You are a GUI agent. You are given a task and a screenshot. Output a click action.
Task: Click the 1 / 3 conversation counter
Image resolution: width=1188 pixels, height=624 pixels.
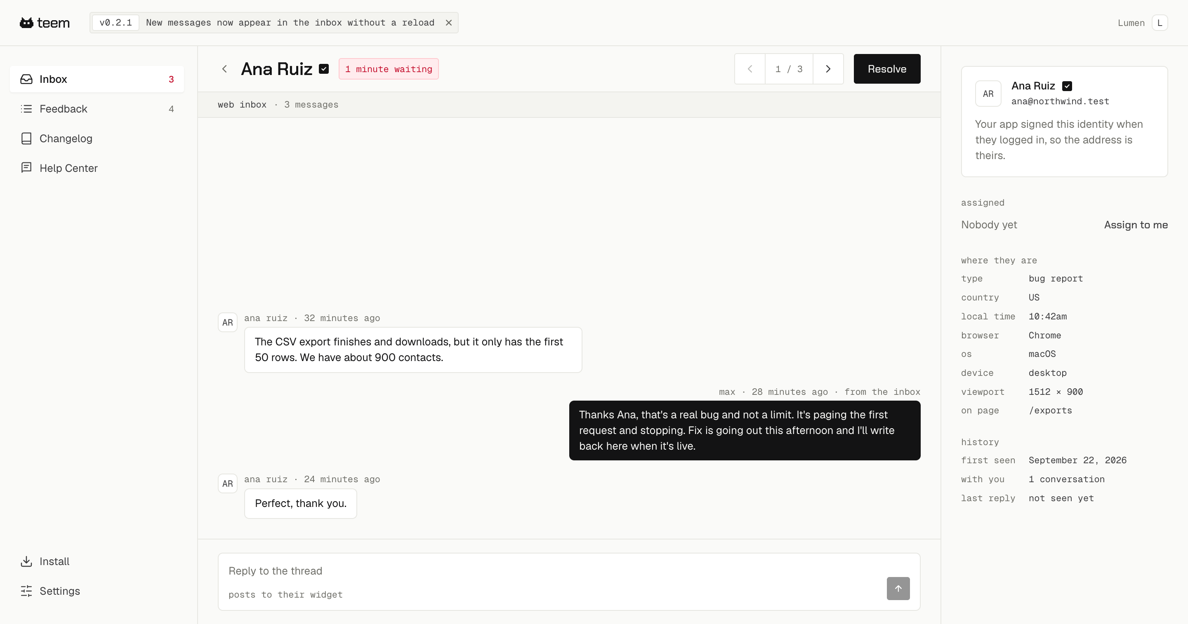point(789,69)
